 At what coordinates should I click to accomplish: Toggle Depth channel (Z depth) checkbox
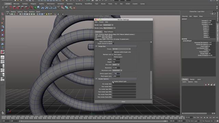click(x=113, y=43)
